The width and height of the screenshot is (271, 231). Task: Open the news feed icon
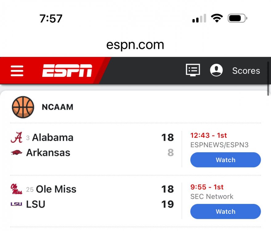[x=193, y=70]
